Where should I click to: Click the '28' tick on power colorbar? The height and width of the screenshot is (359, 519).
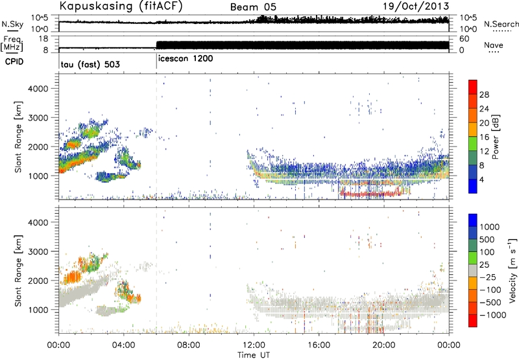(x=484, y=95)
